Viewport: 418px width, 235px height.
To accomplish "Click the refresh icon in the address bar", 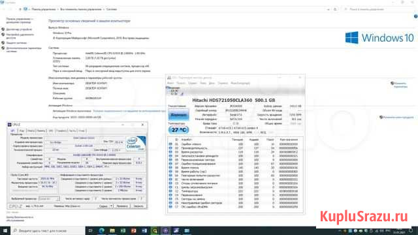I will [x=335, y=9].
